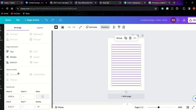This screenshot has width=196, height=110.
Task: Open the Magic Switch menu
Action: pos(32,20)
